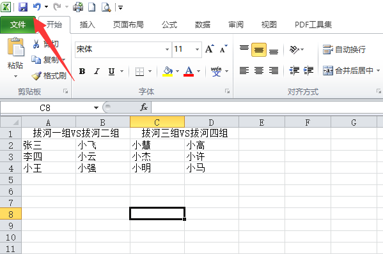Open the print preview magnifier icon
The width and height of the screenshot is (383, 254).
coord(106,7)
